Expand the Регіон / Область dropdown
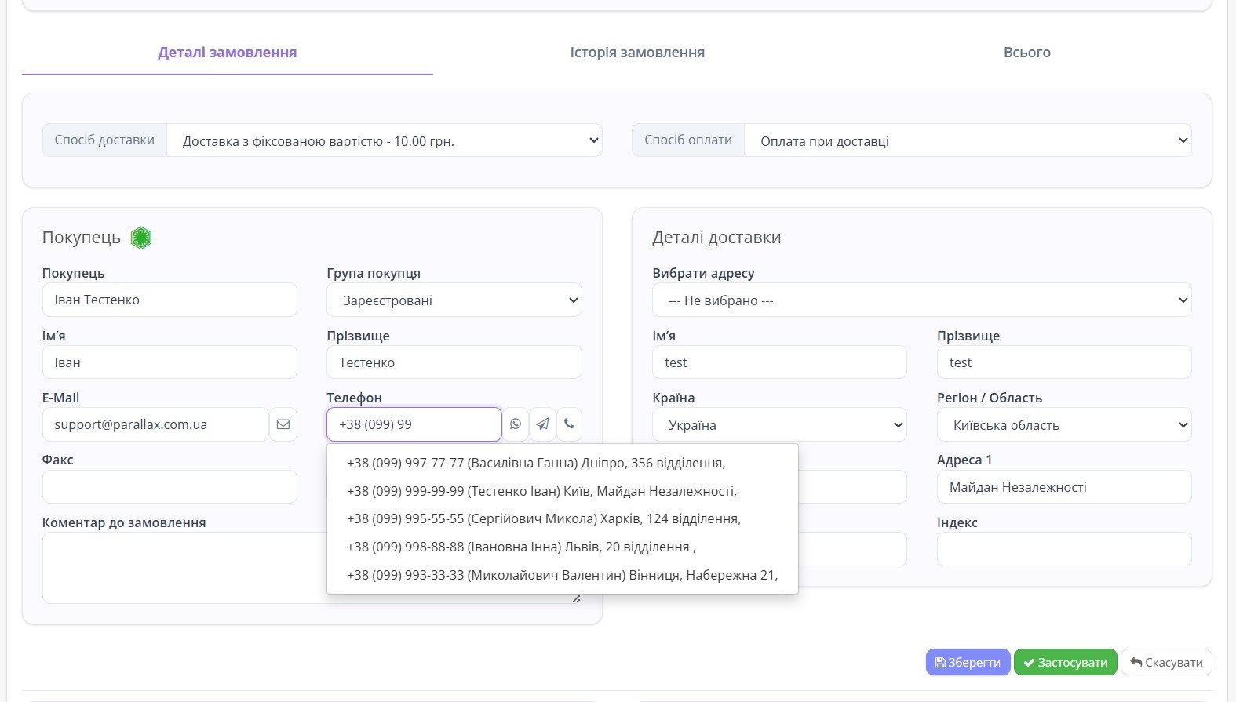 [1064, 424]
